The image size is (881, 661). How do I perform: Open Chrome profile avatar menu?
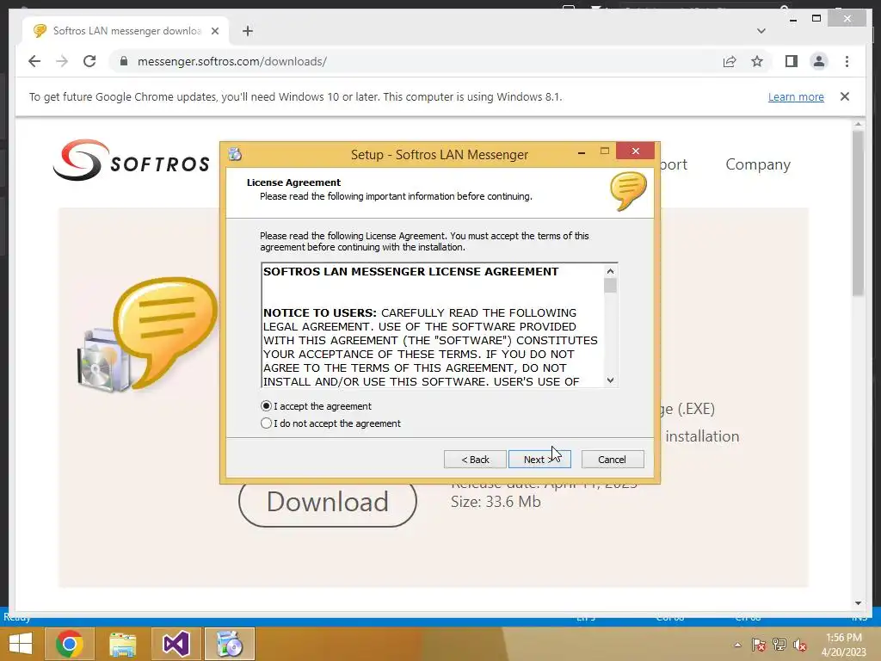pyautogui.click(x=819, y=61)
